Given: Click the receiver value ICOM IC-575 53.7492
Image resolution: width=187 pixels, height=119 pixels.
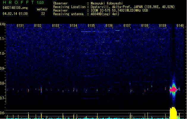Looking at the screenshot, I should point(119,10).
